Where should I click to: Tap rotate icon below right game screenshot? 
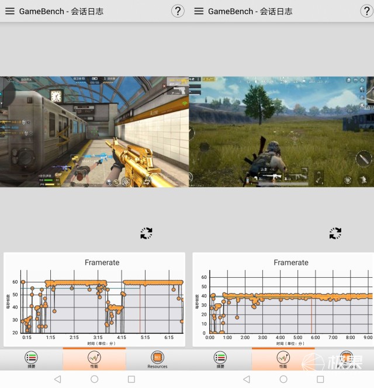(x=335, y=233)
